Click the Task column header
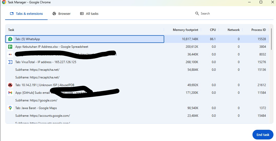This screenshot has width=276, height=141. coord(11,30)
